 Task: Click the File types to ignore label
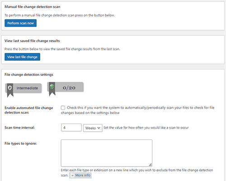[x=21, y=143]
